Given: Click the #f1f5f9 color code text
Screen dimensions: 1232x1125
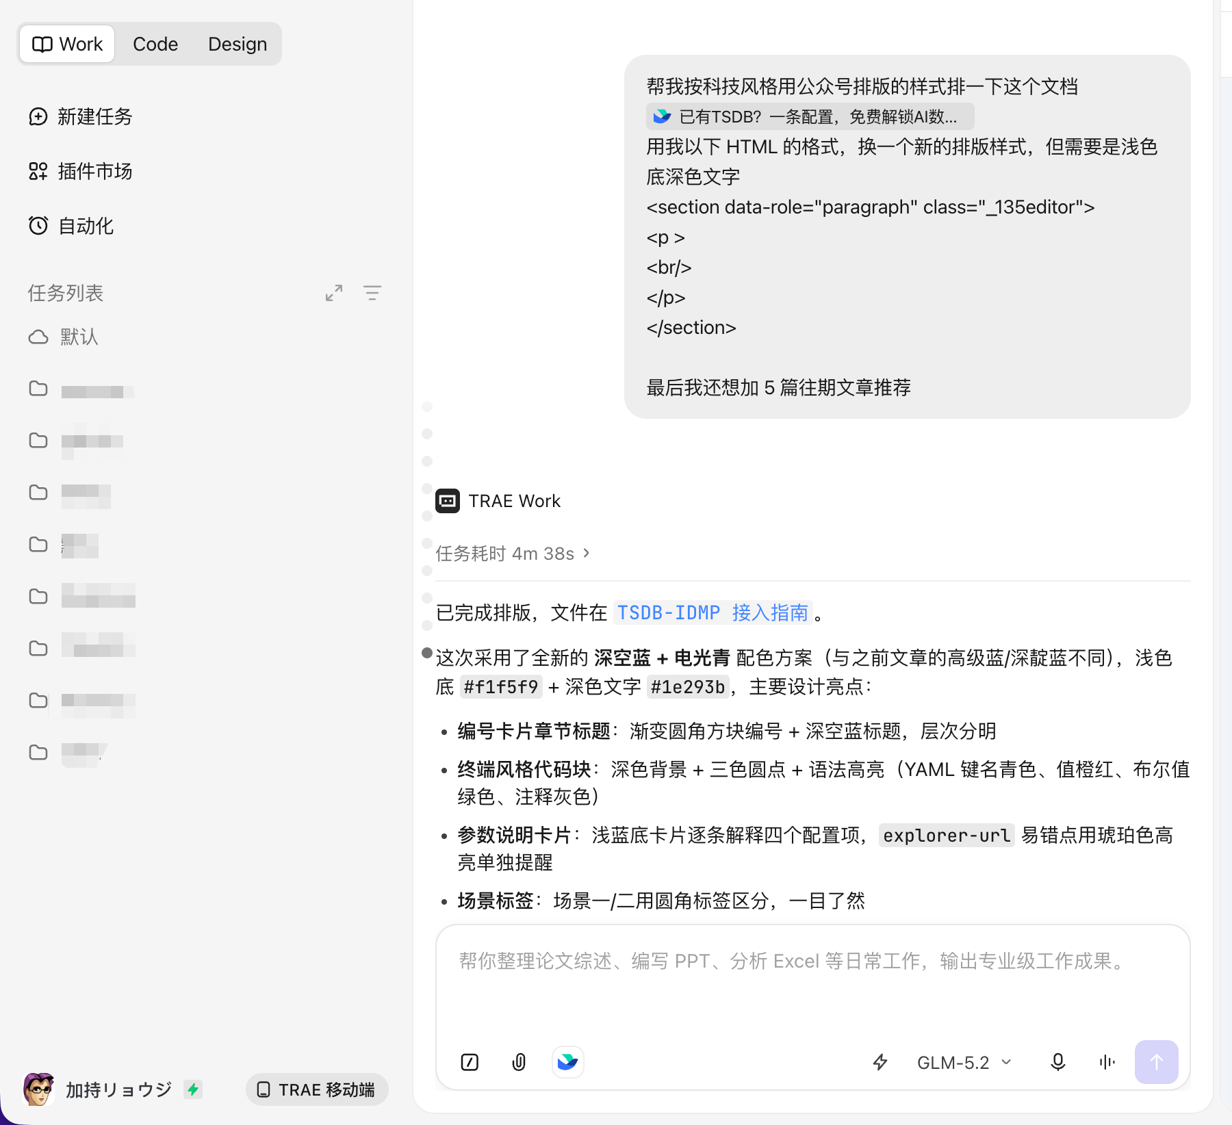Looking at the screenshot, I should (x=501, y=686).
